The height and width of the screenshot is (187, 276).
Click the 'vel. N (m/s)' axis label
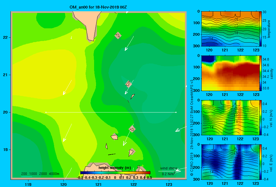click(271, 119)
